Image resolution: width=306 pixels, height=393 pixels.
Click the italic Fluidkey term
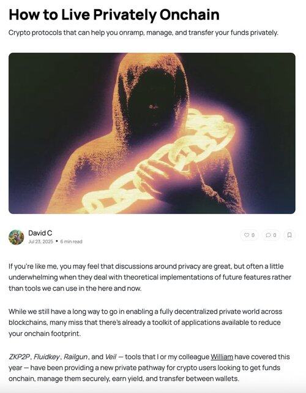(x=47, y=357)
